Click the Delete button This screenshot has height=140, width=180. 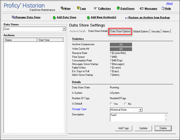click(163, 128)
